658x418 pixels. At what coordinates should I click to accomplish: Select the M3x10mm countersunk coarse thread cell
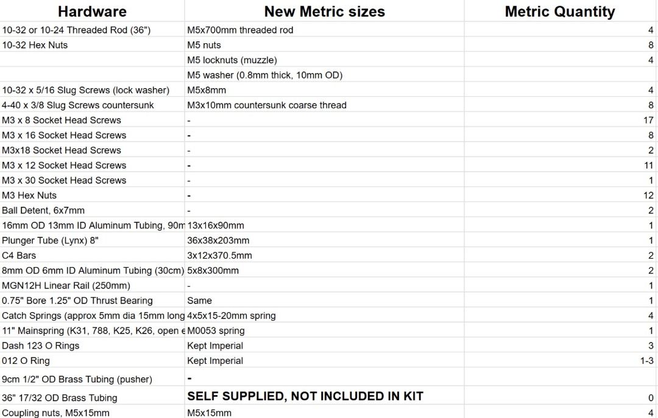(x=266, y=105)
